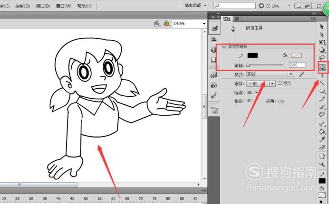This screenshot has width=329, height=204.
Task: Open the 帮助(H) menu
Action: [85, 6]
